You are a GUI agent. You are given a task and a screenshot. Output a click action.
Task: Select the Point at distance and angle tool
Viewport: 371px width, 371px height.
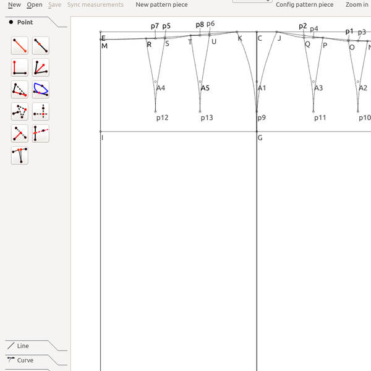tap(20, 46)
